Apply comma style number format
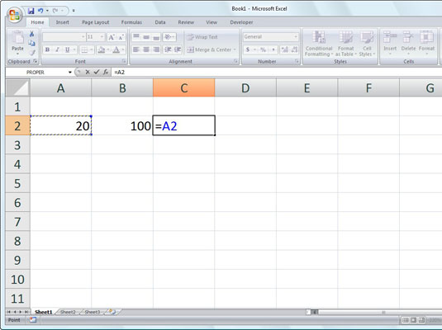 273,49
